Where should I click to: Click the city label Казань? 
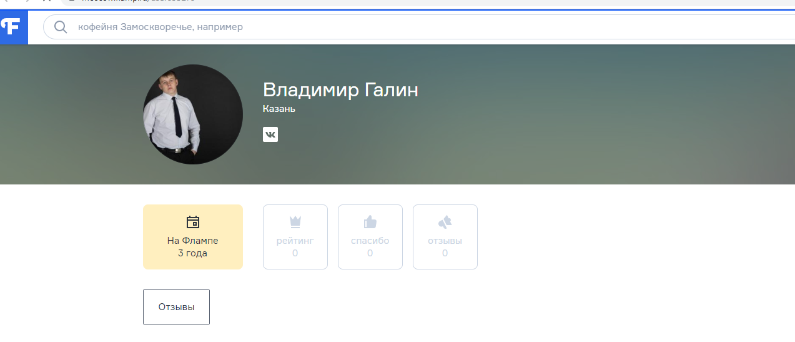click(279, 109)
